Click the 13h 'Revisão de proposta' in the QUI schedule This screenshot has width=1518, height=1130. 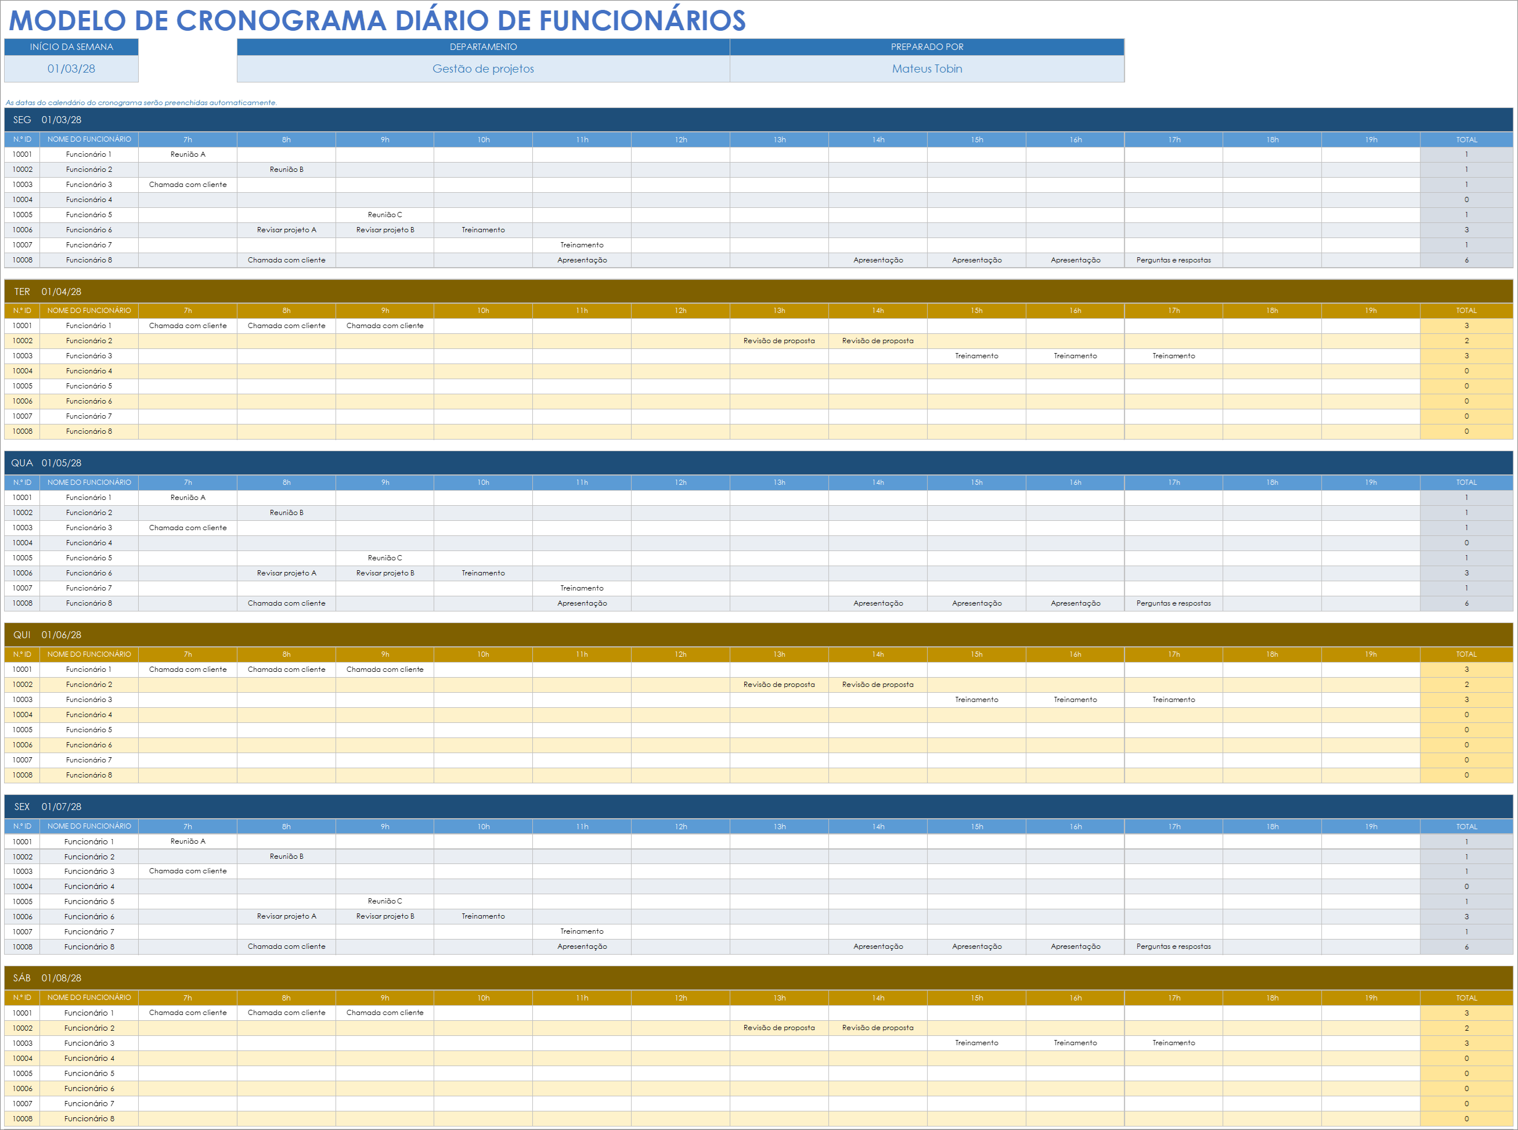(x=779, y=685)
